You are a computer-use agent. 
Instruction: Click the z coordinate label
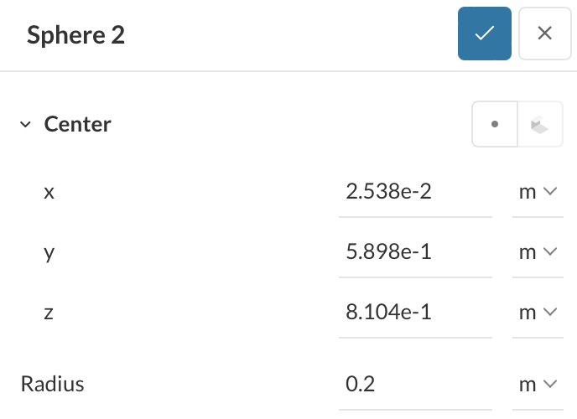tap(49, 313)
